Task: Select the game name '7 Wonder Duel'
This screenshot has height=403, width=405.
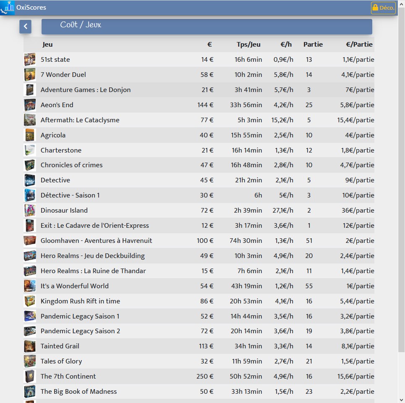Action: [x=63, y=74]
